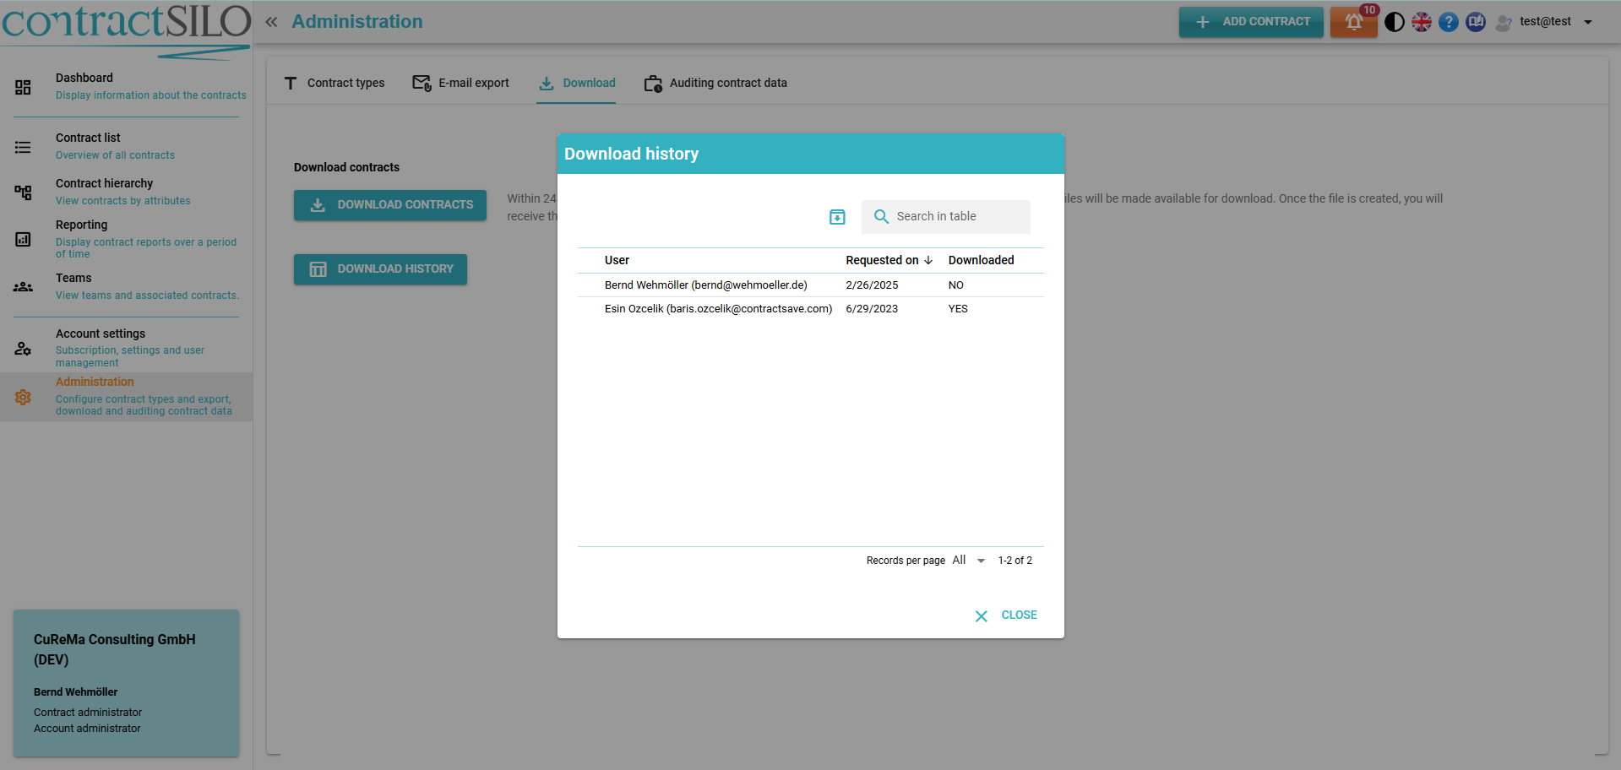Open the manual book icon in header
This screenshot has height=770, width=1621.
1476,22
